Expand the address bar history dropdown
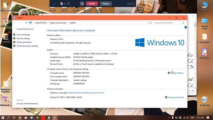213x120 pixels. pos(148,23)
